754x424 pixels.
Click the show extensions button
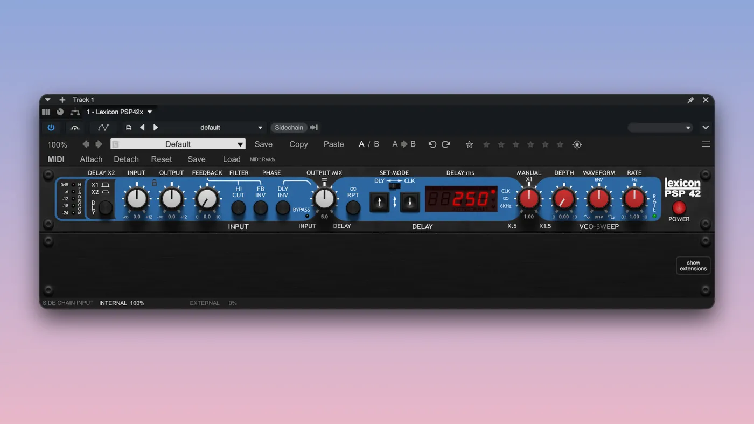click(693, 266)
